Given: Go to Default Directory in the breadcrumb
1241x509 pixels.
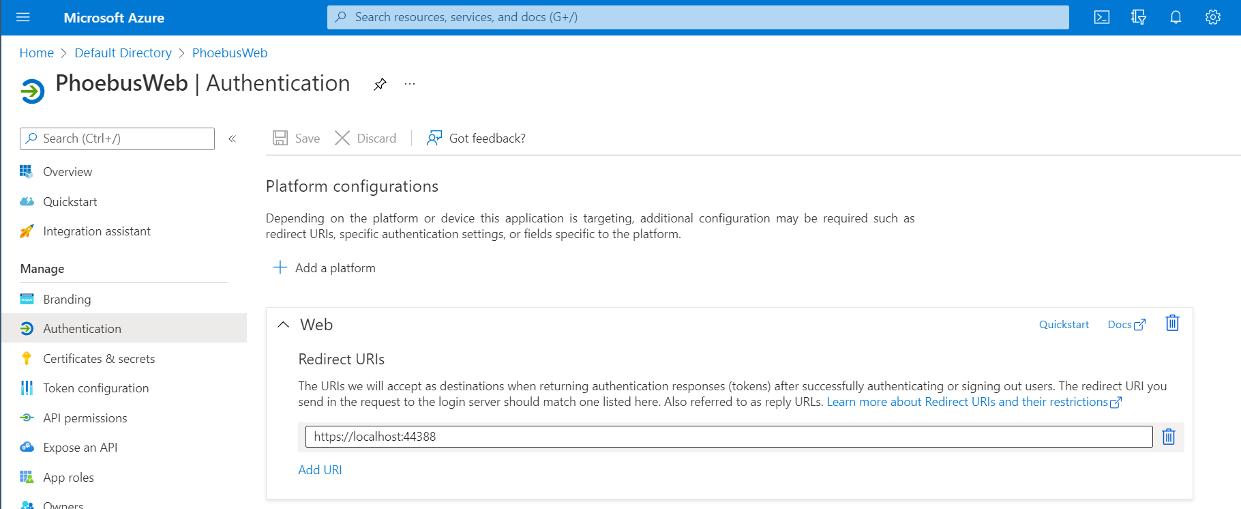Looking at the screenshot, I should click(x=123, y=53).
